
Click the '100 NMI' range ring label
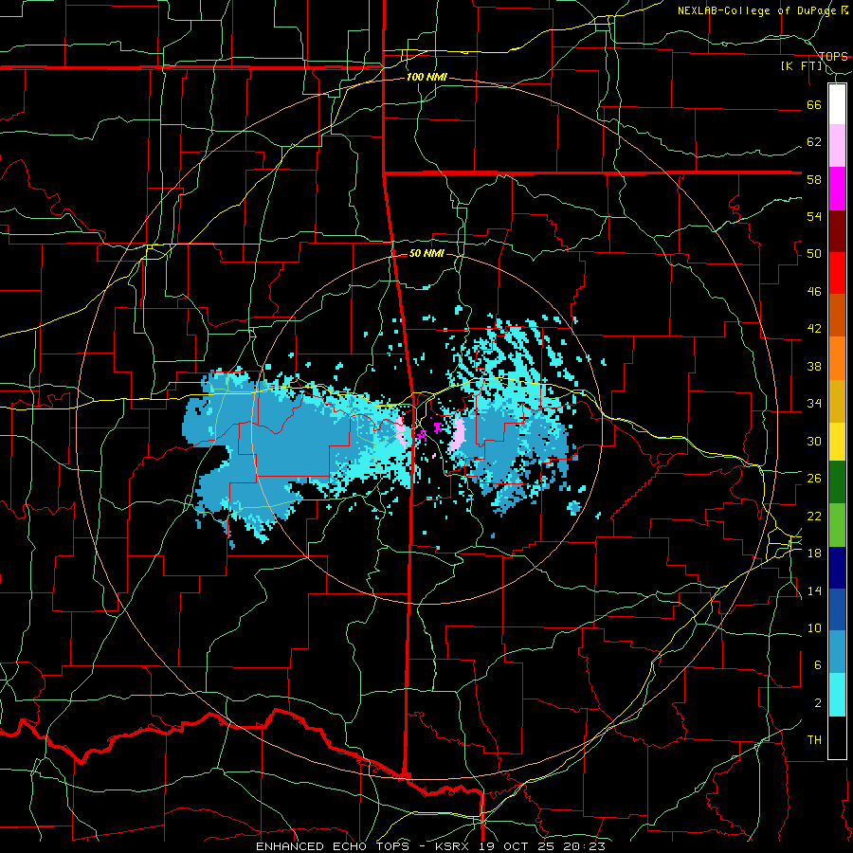pyautogui.click(x=426, y=78)
